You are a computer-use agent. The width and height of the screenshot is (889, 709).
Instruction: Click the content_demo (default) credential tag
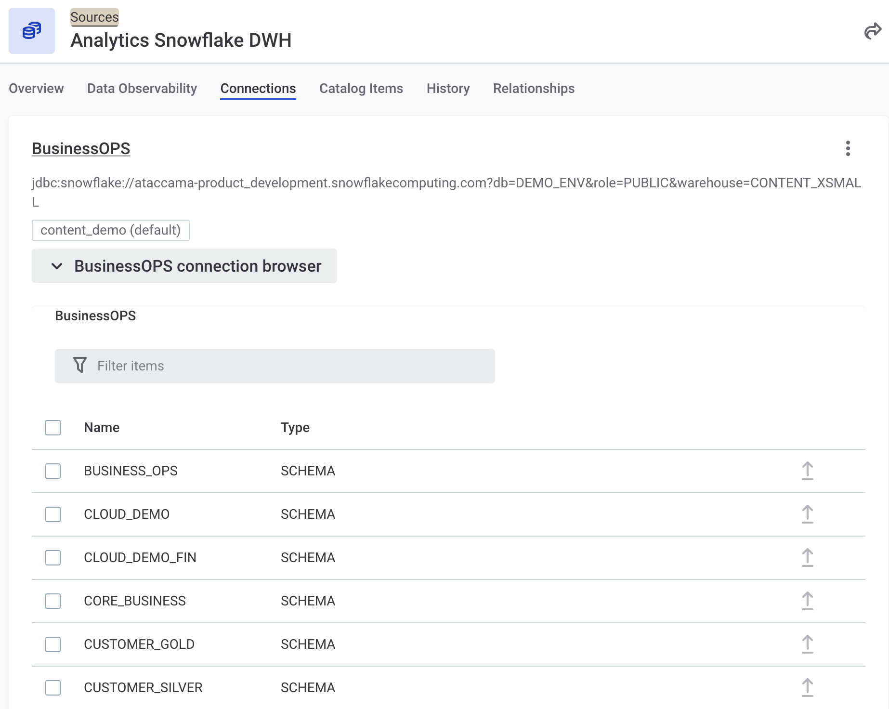click(111, 230)
